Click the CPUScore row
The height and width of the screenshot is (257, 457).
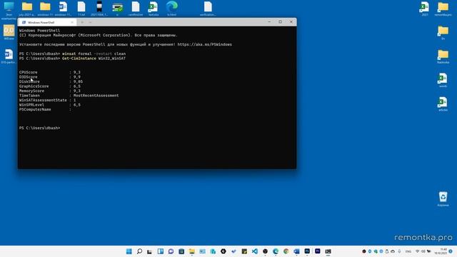click(x=49, y=72)
